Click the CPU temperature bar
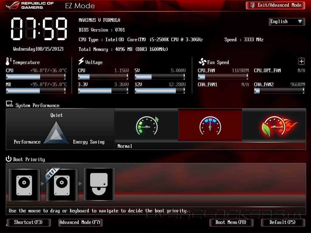The image size is (311, 233). pyautogui.click(x=36, y=77)
